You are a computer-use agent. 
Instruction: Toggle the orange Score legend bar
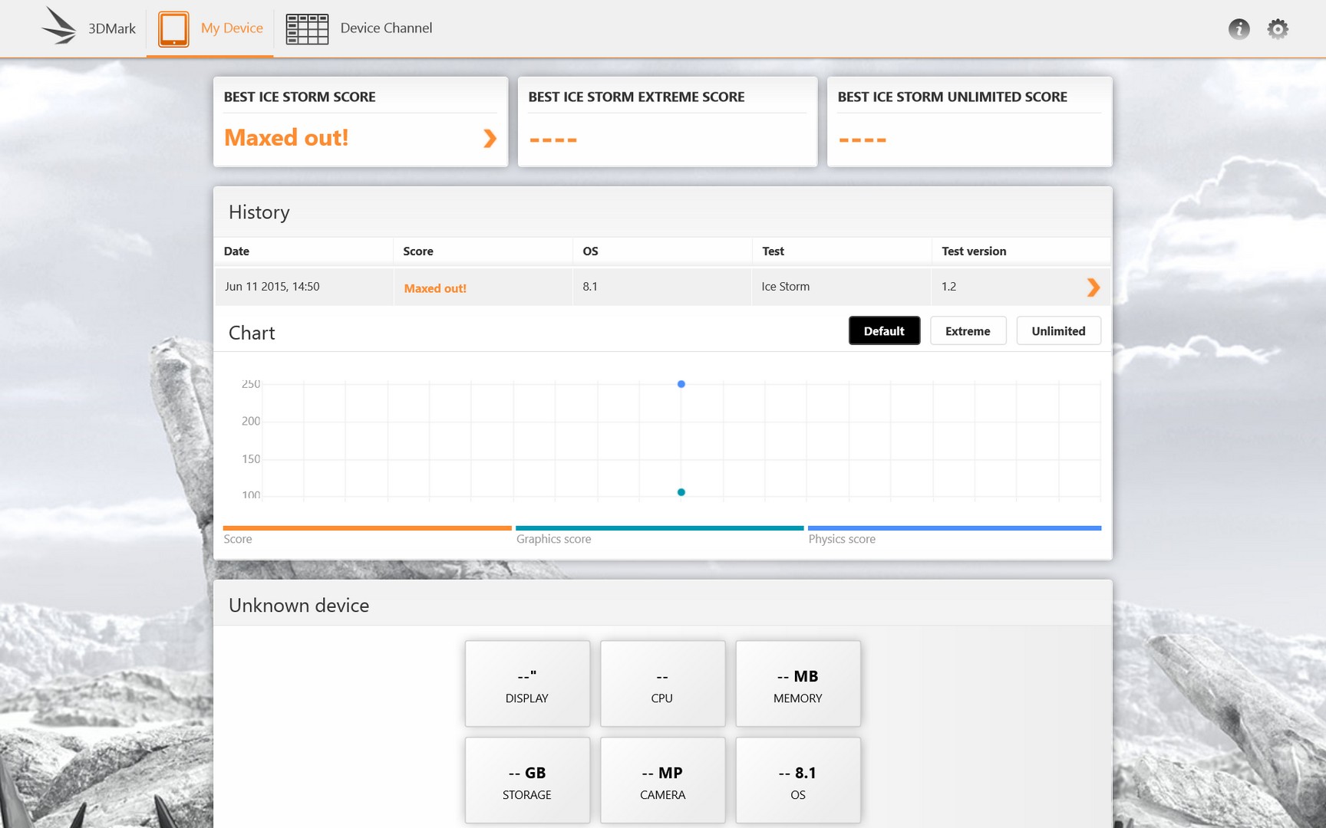click(367, 528)
